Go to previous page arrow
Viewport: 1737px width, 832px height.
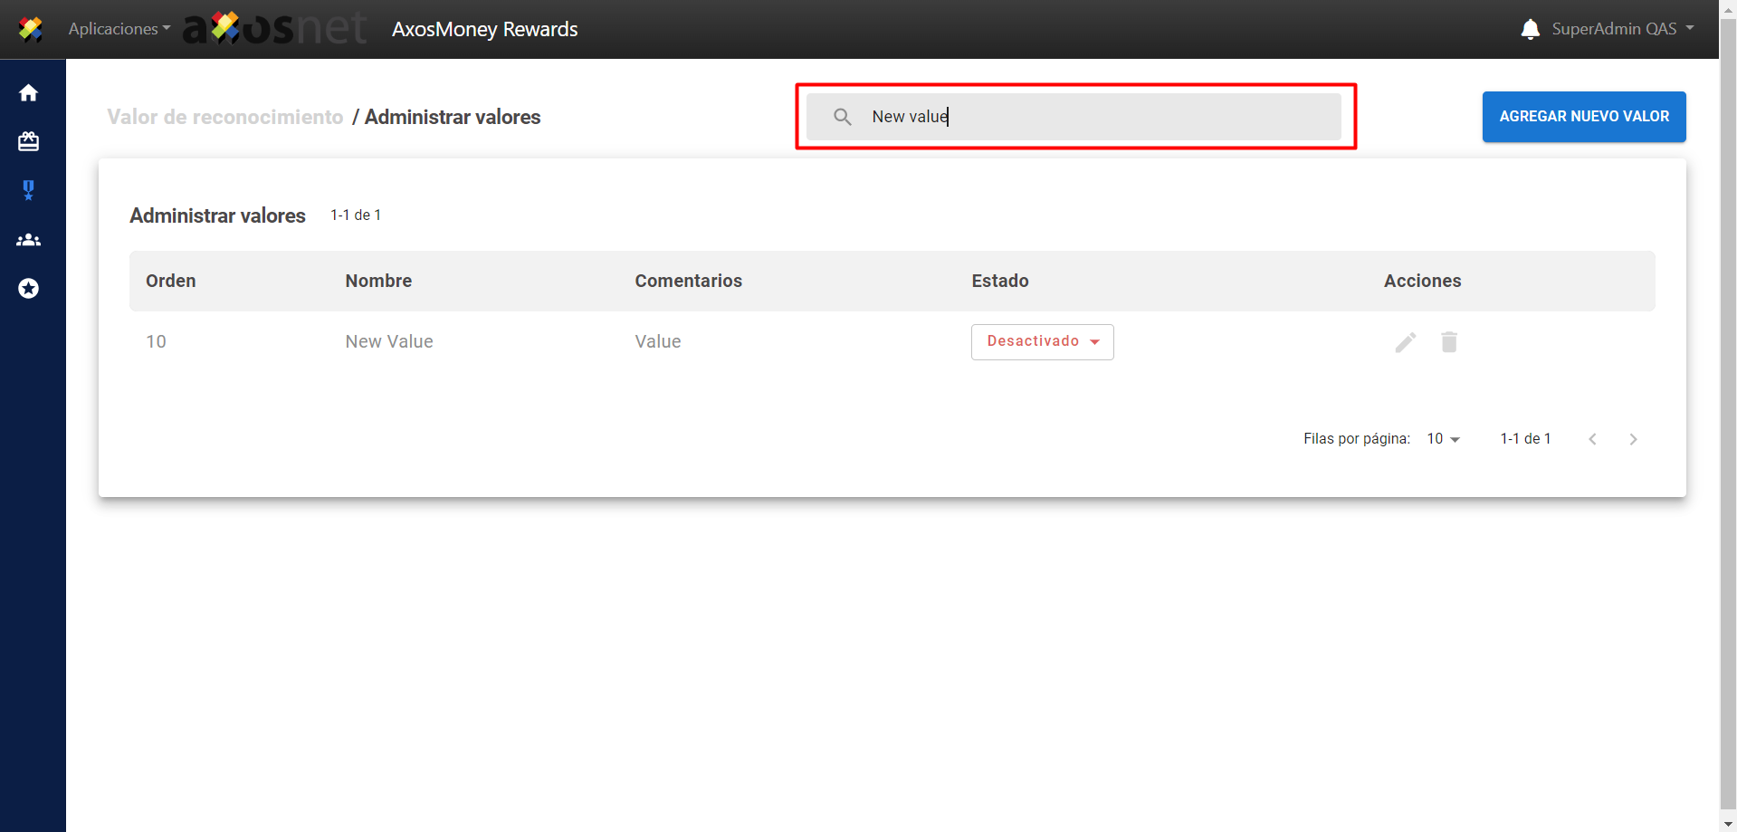coord(1592,439)
